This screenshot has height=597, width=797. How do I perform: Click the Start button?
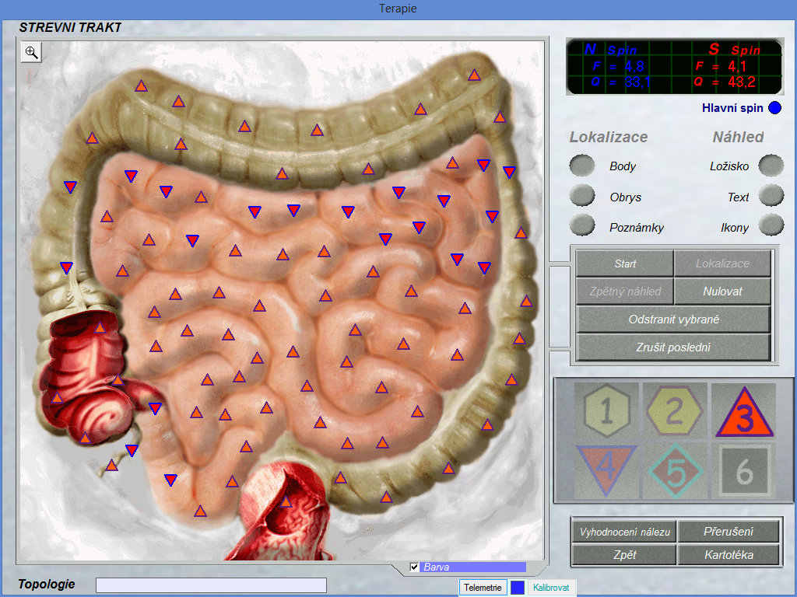click(625, 264)
